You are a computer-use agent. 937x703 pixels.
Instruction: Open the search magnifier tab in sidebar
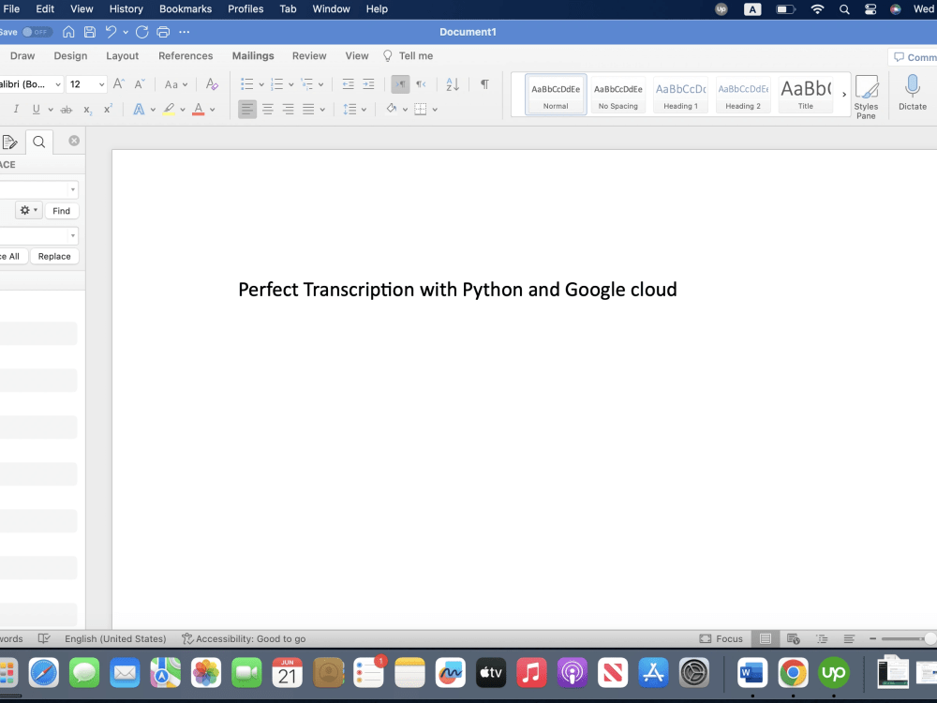(38, 142)
